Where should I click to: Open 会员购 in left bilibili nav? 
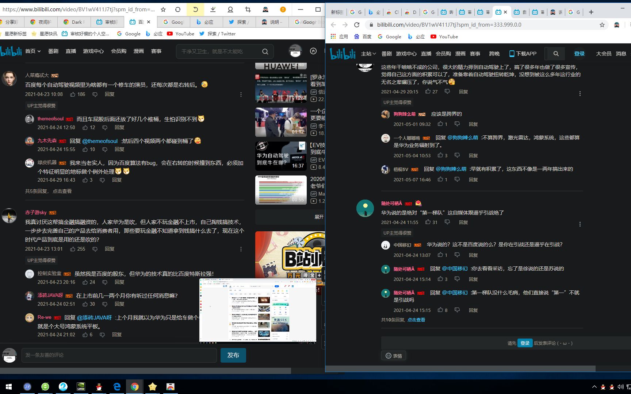point(119,51)
